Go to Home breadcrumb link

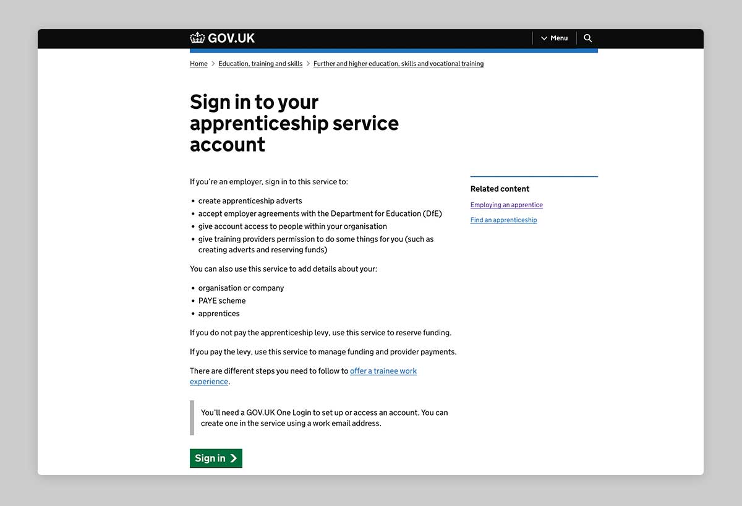pyautogui.click(x=198, y=64)
